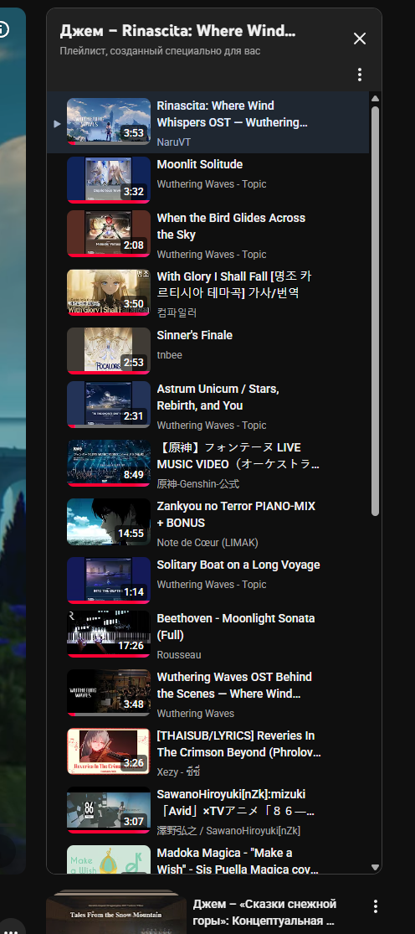The width and height of the screenshot is (415, 934).
Task: Open Moonlit Solitude video thumbnail
Action: point(108,180)
